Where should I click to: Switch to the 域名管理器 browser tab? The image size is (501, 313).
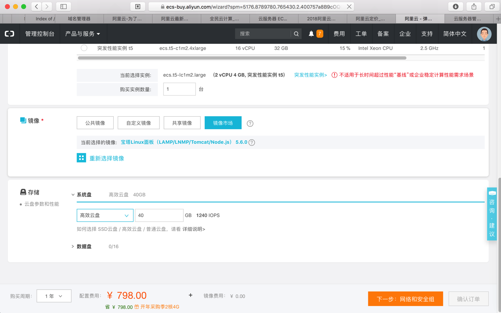pyautogui.click(x=79, y=19)
